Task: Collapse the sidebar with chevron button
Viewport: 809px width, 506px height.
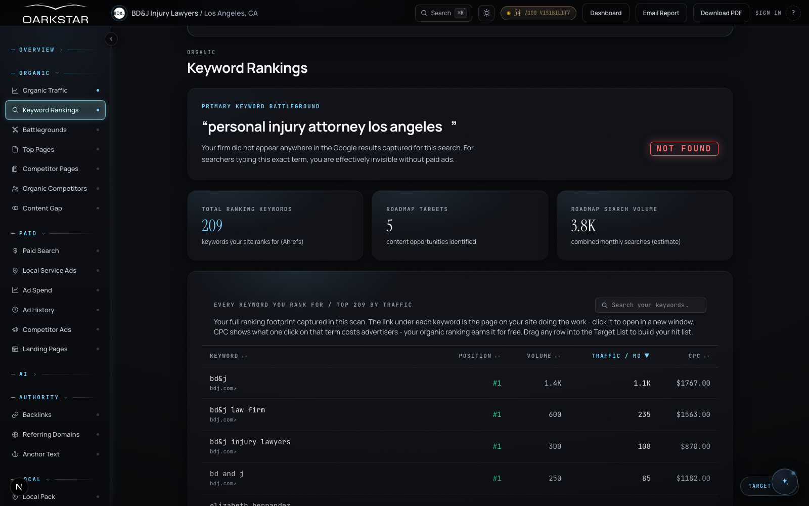Action: [x=111, y=39]
